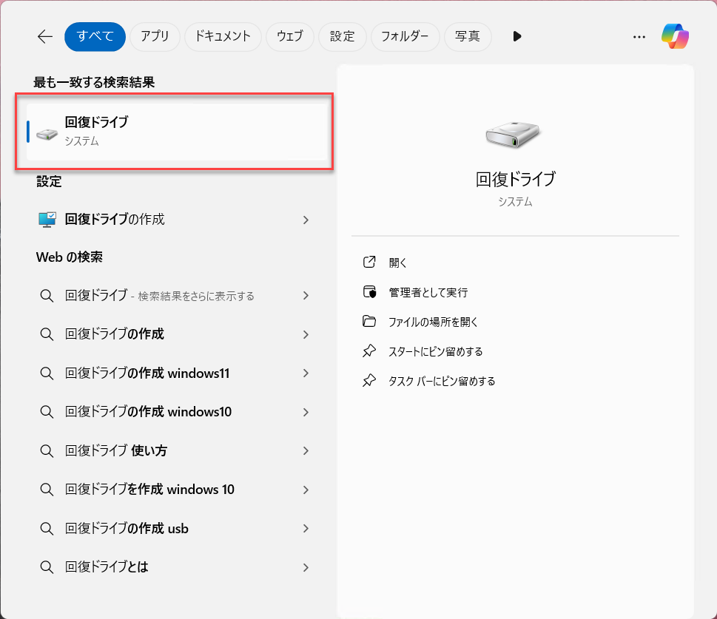Switch to the ウェブ filter tab
The image size is (717, 619).
click(x=290, y=36)
